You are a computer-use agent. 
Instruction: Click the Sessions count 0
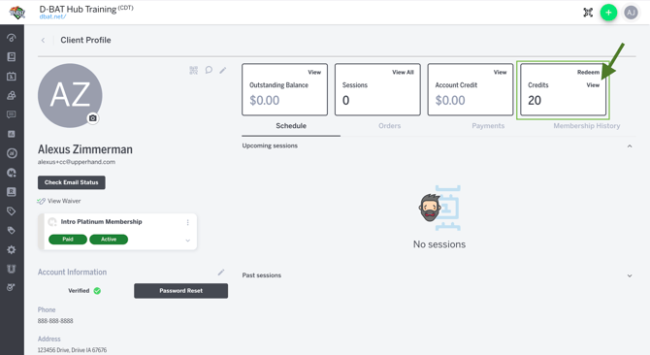pos(345,100)
